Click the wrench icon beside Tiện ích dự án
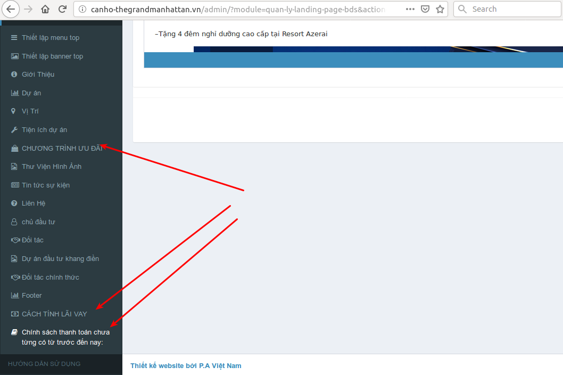 click(x=14, y=130)
